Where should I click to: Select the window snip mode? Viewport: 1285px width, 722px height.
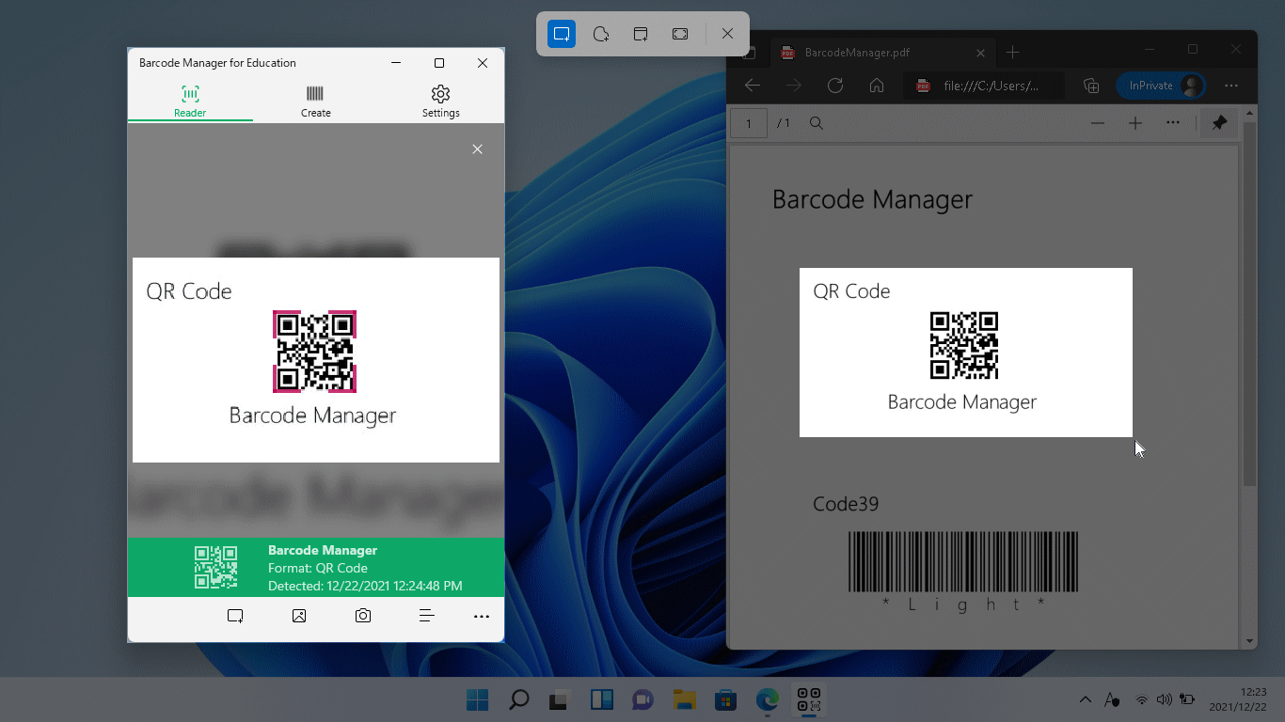click(641, 33)
